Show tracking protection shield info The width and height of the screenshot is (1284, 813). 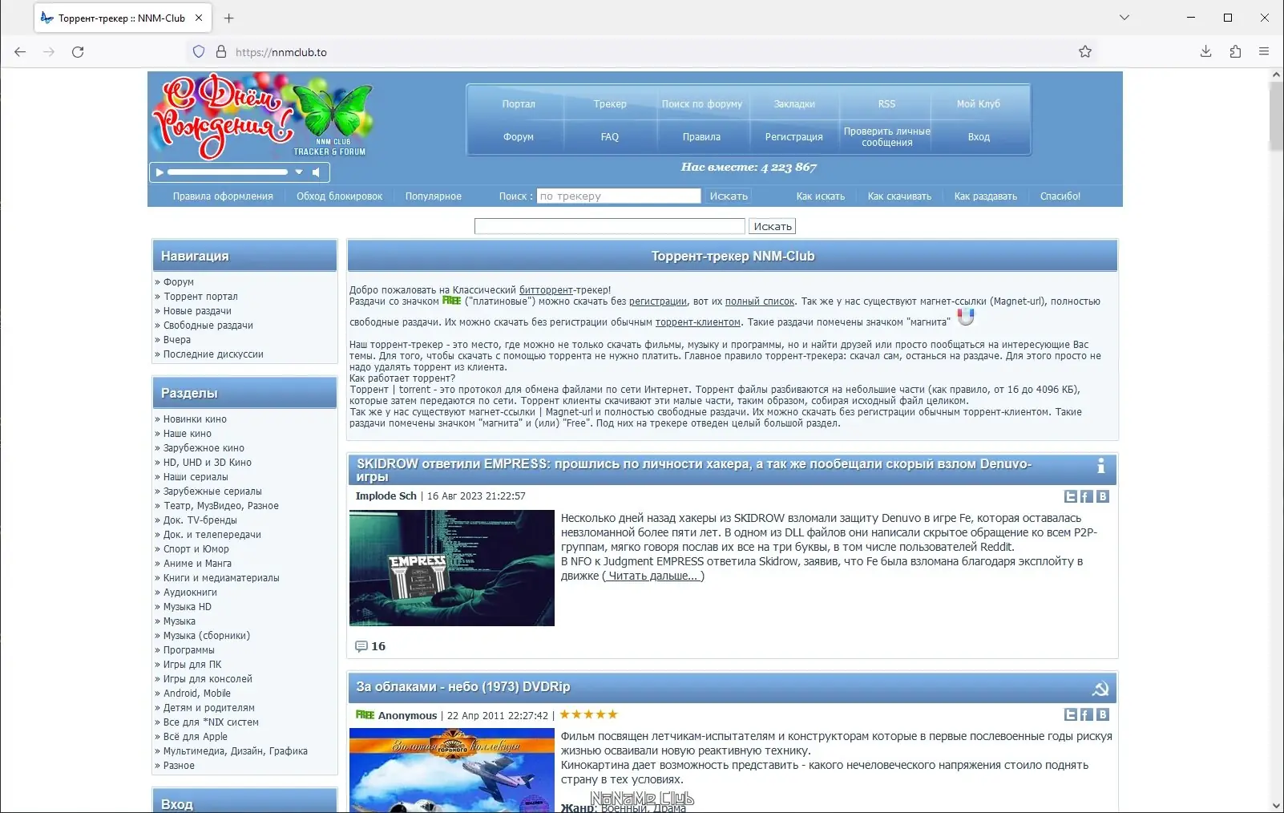[x=199, y=52]
